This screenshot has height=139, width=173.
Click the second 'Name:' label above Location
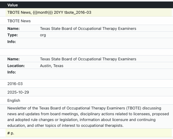pos(13,59)
